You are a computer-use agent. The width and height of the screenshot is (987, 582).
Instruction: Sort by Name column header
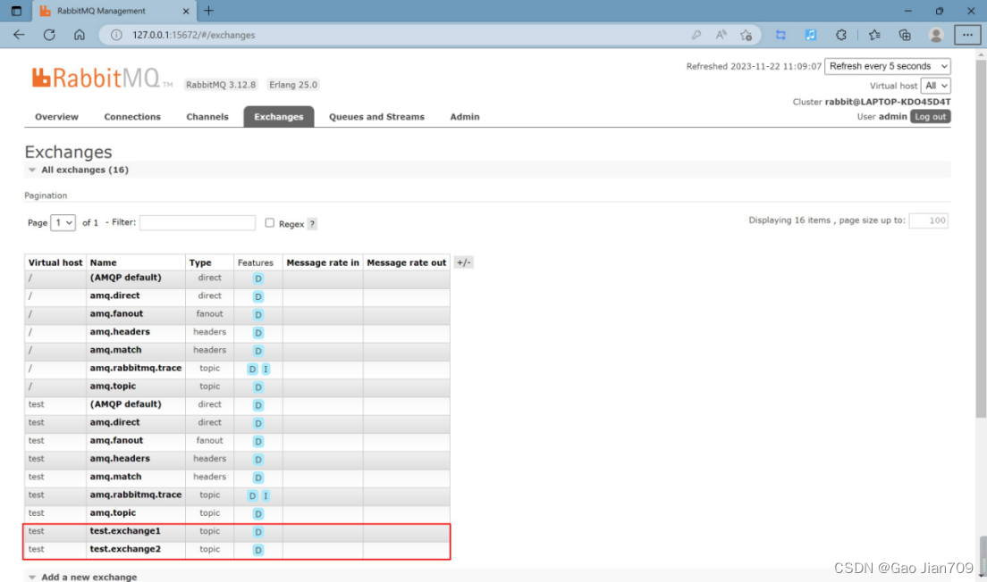103,262
